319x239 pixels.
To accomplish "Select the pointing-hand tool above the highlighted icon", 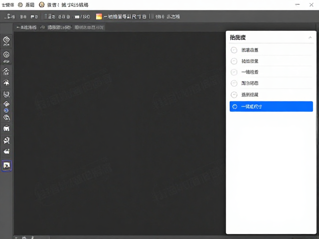I will click(x=6, y=151).
